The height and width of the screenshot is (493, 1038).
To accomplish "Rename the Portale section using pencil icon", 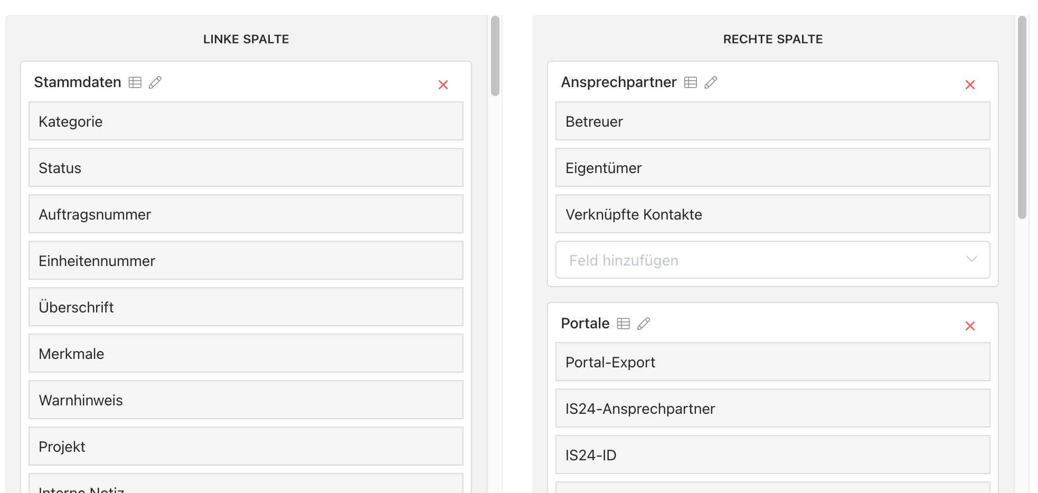I will 644,324.
